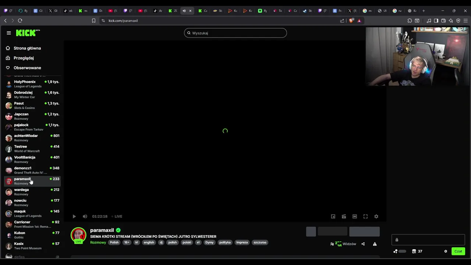The width and height of the screenshot is (471, 265).
Task: Open pajalock channel in sidebar
Action: 32,127
